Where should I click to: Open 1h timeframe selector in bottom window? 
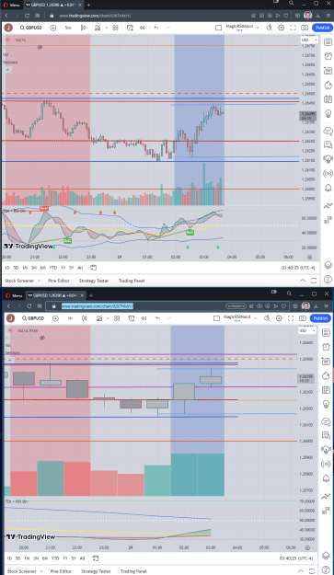click(70, 318)
